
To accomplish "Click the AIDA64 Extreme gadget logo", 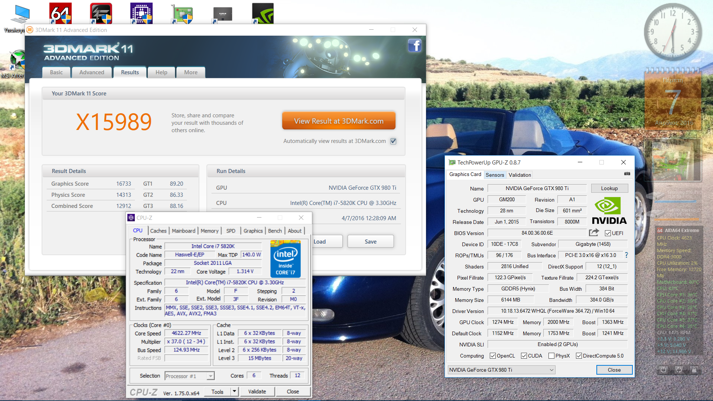I will coord(660,230).
